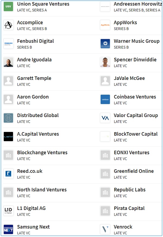Screen dimensions: 163x237
Task: Open the BlockTower Capital link
Action: click(136, 134)
